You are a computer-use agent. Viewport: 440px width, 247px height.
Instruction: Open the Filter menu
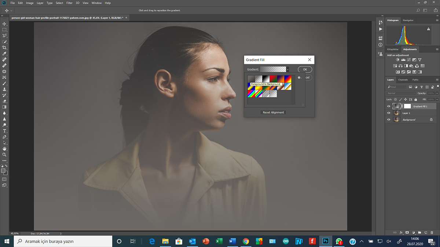(69, 3)
